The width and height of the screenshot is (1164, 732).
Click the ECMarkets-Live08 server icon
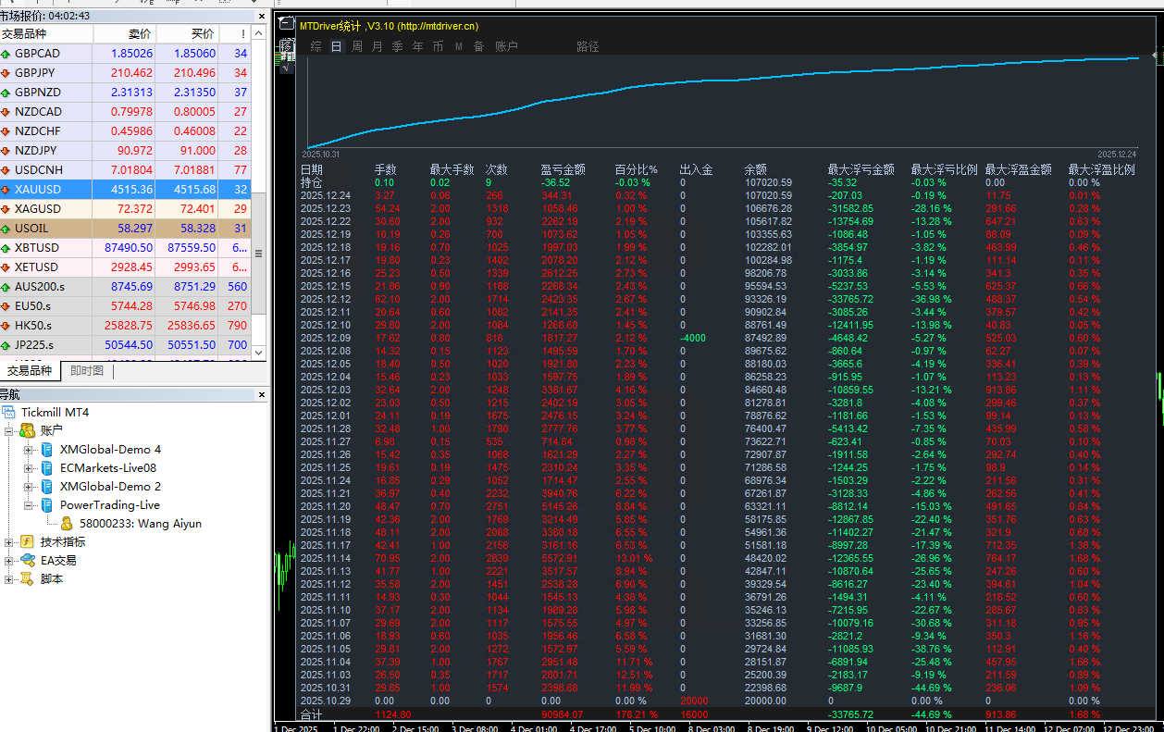pyautogui.click(x=47, y=467)
